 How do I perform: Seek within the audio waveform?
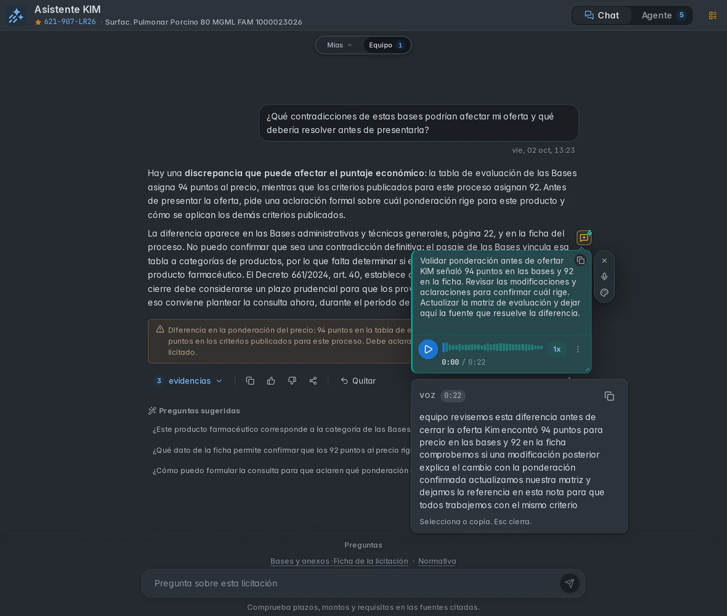[x=492, y=347]
